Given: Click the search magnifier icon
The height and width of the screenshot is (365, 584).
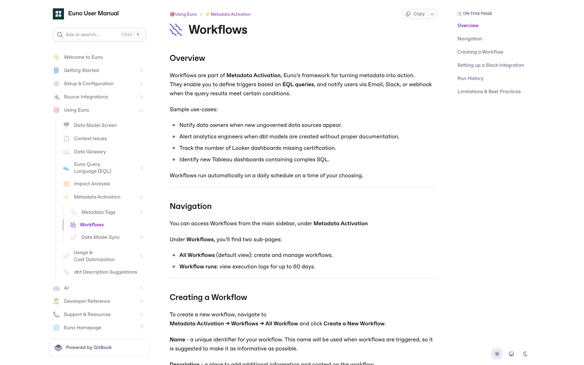Looking at the screenshot, I should (60, 35).
